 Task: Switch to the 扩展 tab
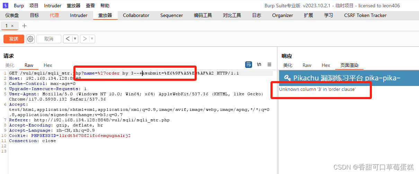pos(309,15)
